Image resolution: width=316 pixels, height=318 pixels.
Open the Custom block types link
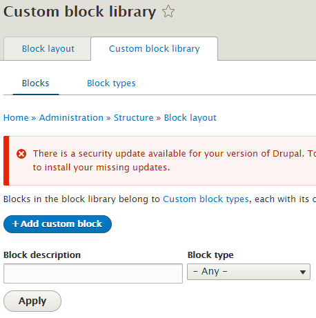[x=206, y=199]
